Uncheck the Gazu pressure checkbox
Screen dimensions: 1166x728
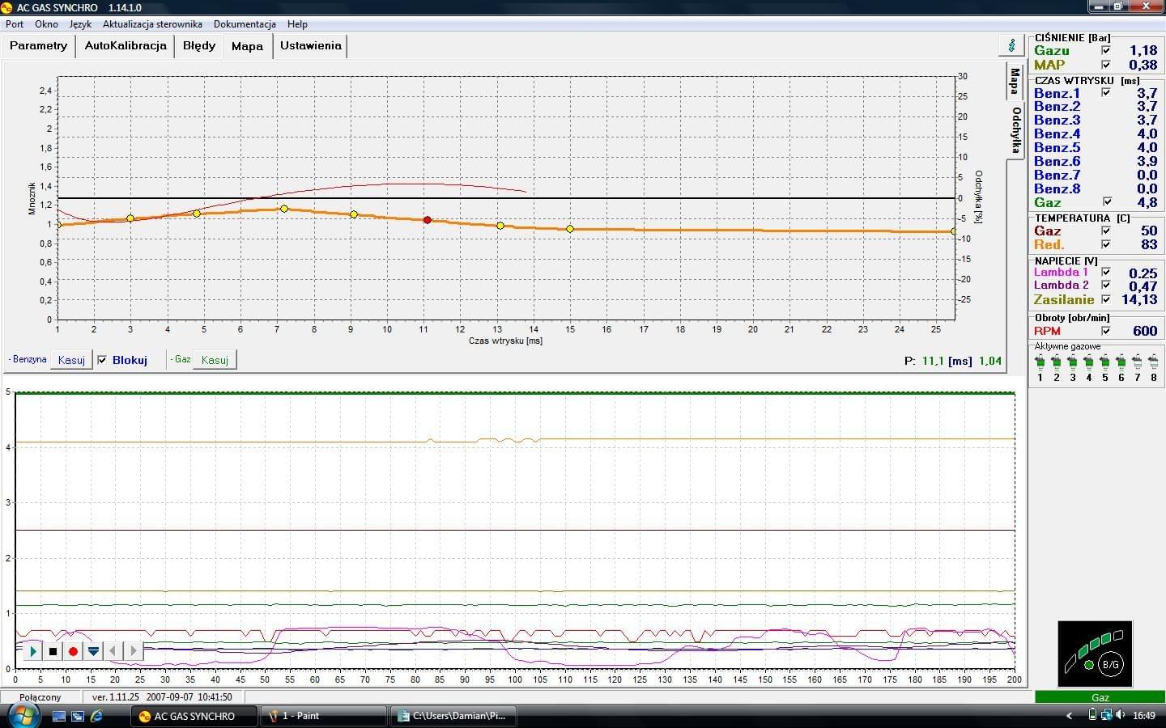pyautogui.click(x=1106, y=50)
